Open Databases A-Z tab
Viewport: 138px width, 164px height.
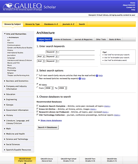(x=51, y=24)
